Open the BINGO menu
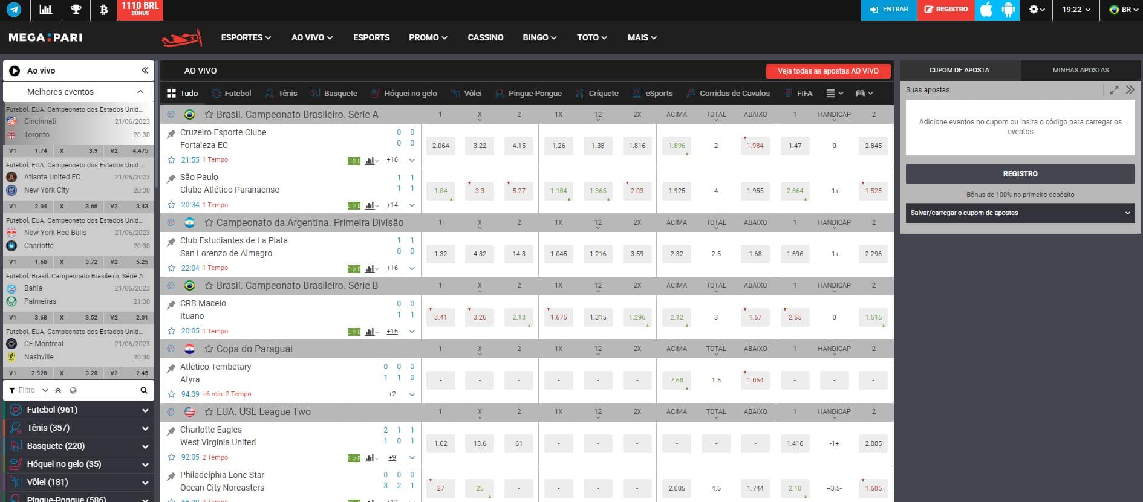Image resolution: width=1143 pixels, height=502 pixels. point(539,37)
